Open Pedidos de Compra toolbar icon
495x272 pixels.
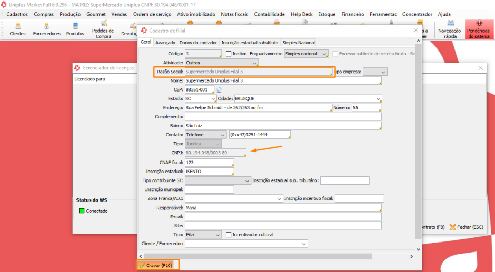tap(103, 29)
